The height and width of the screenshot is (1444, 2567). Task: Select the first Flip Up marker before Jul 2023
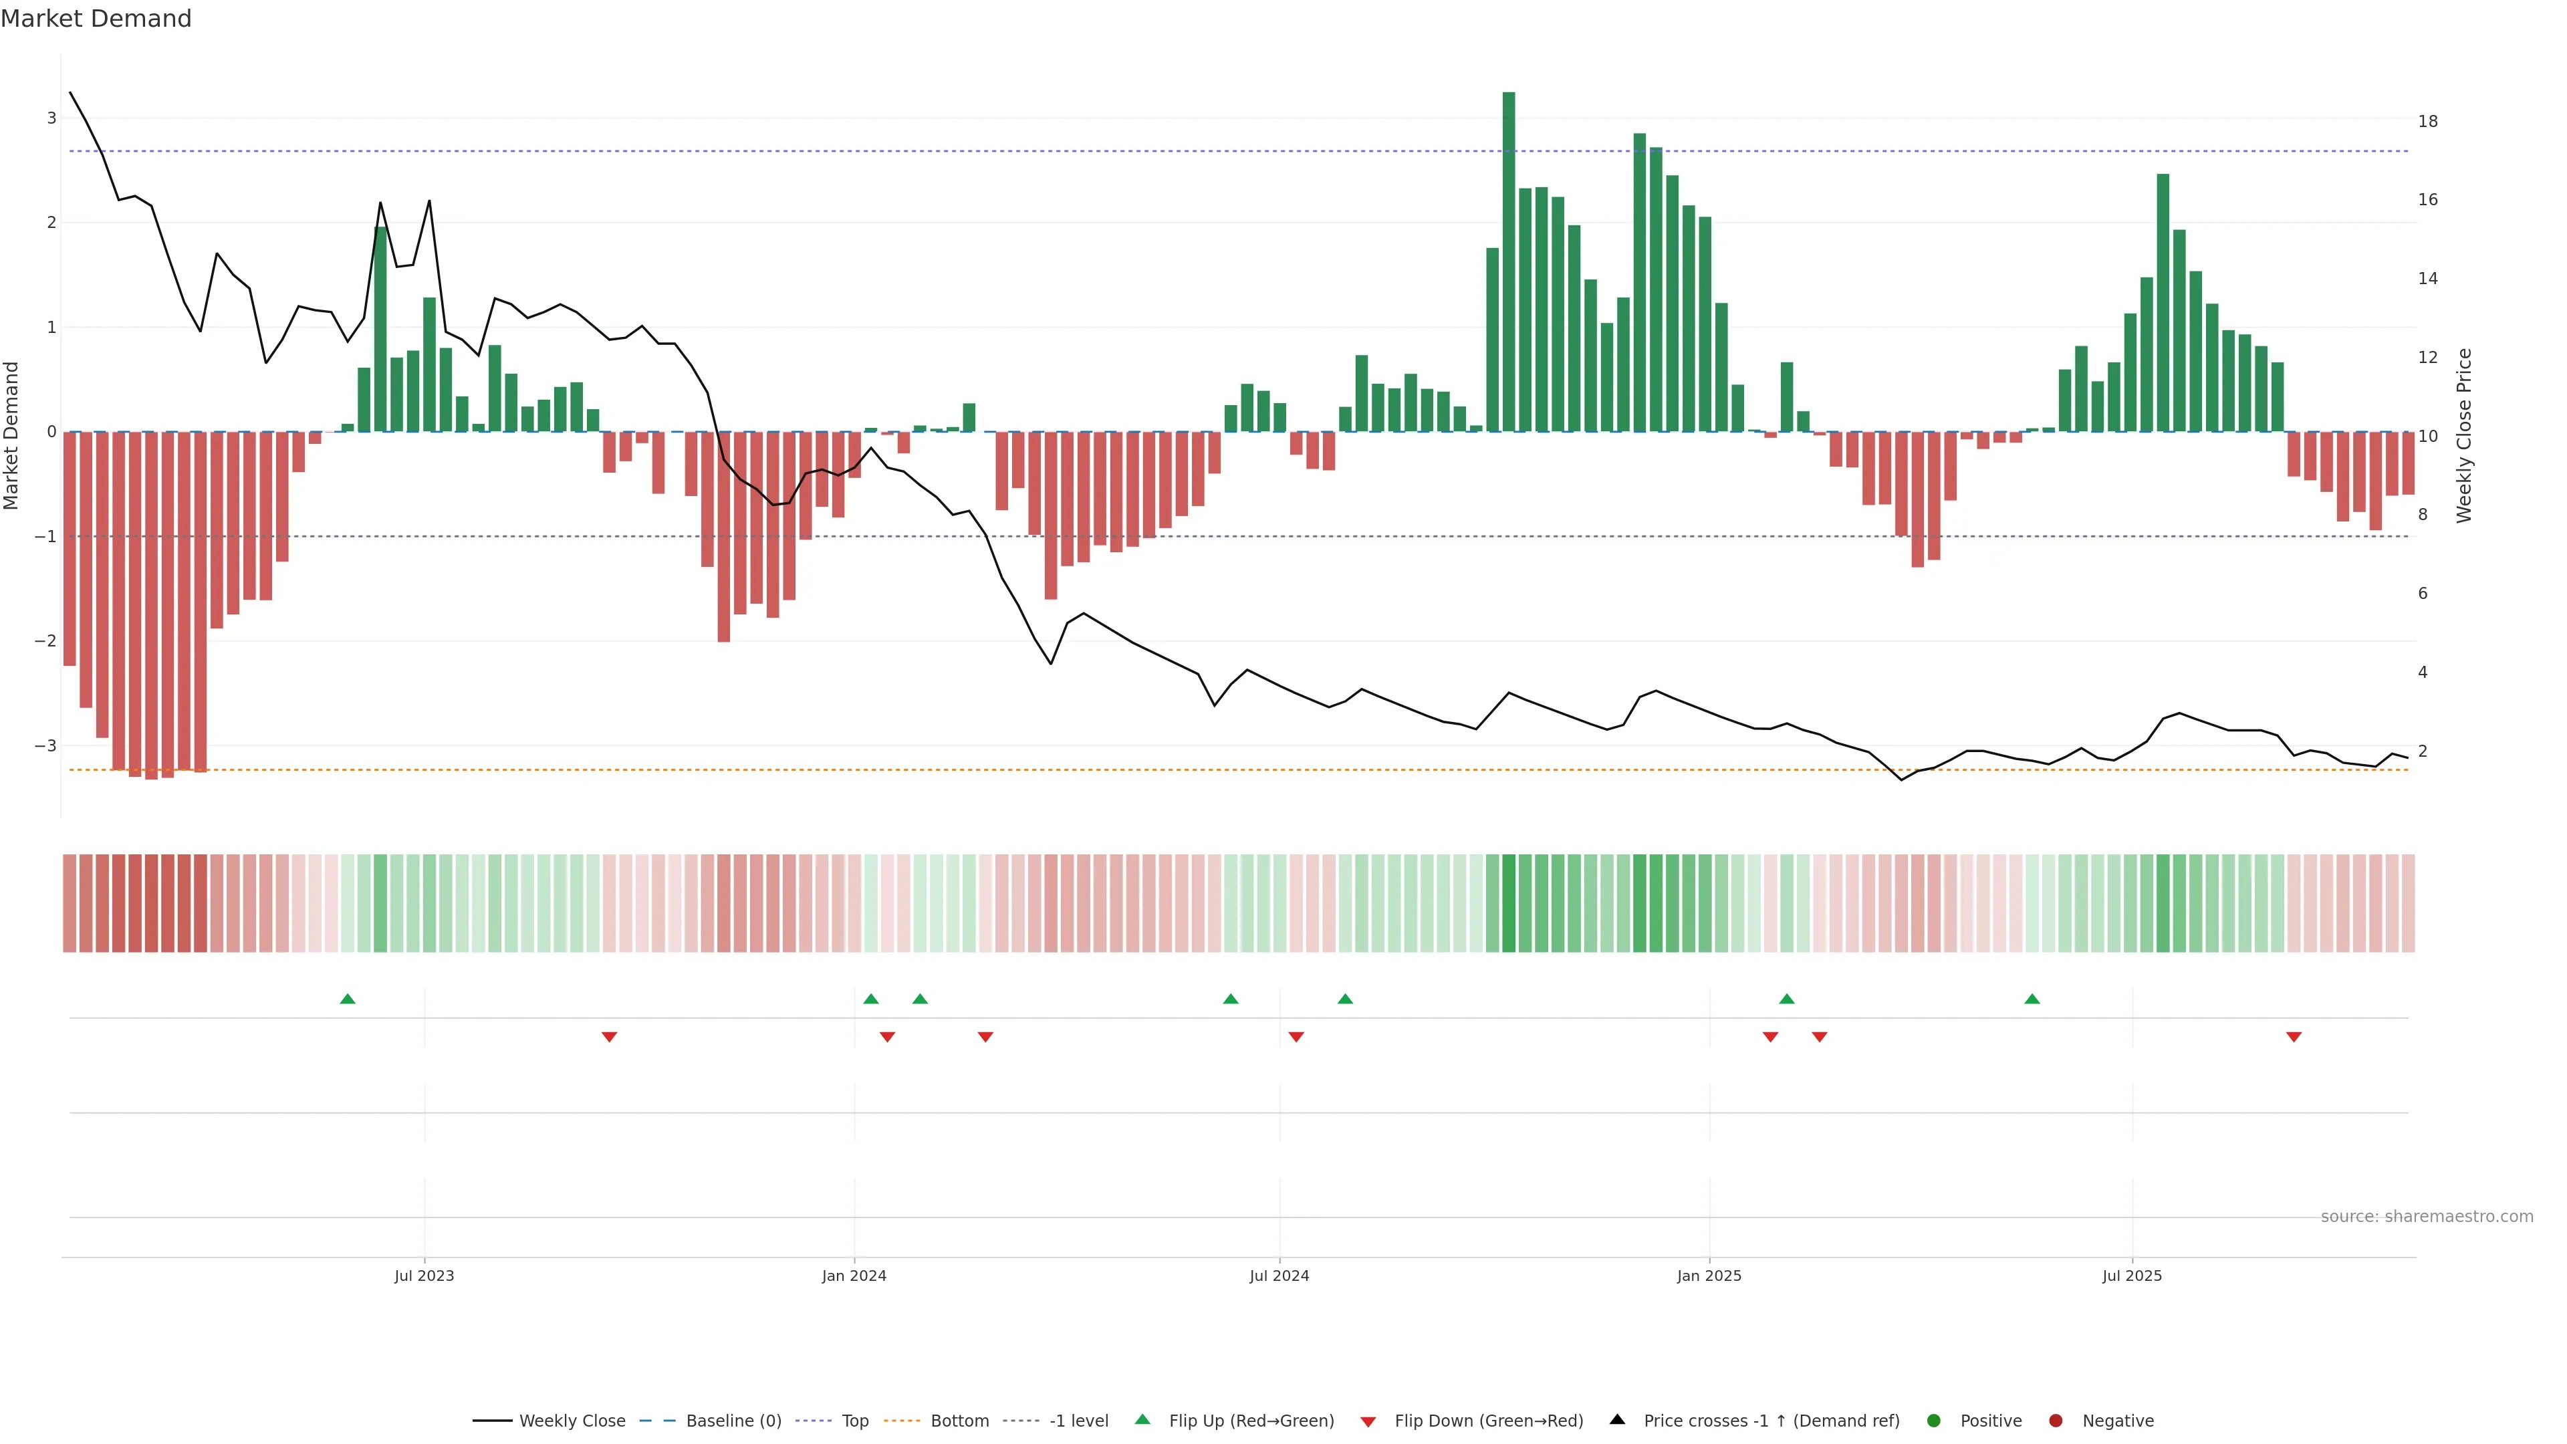(x=348, y=999)
